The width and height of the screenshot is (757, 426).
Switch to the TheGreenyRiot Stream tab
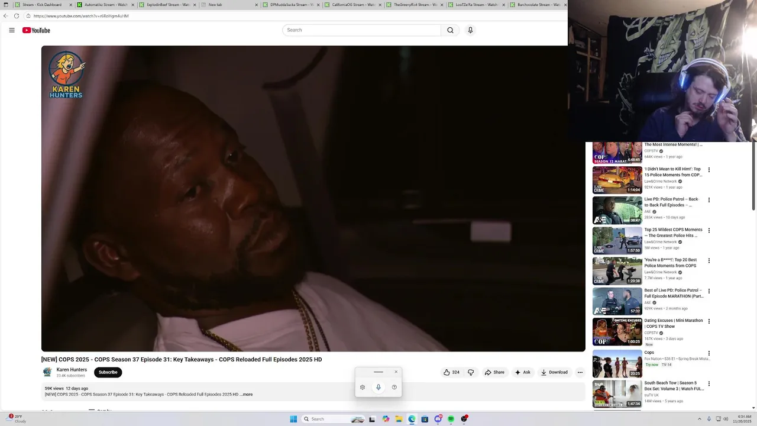415,5
